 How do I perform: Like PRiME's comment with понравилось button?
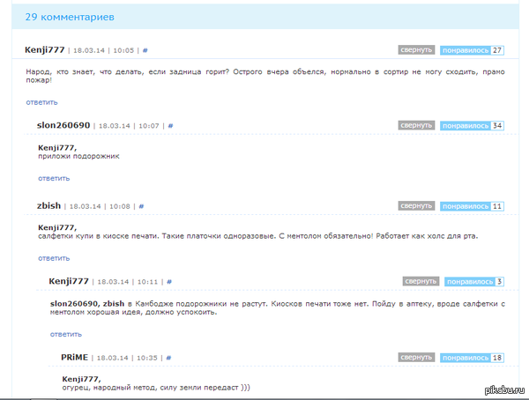tap(465, 358)
